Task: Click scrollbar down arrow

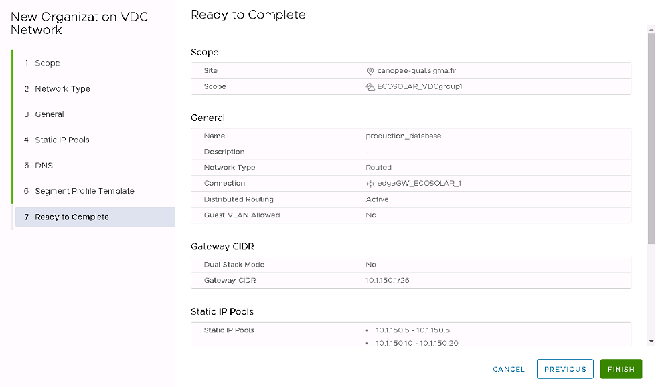Action: (651, 341)
